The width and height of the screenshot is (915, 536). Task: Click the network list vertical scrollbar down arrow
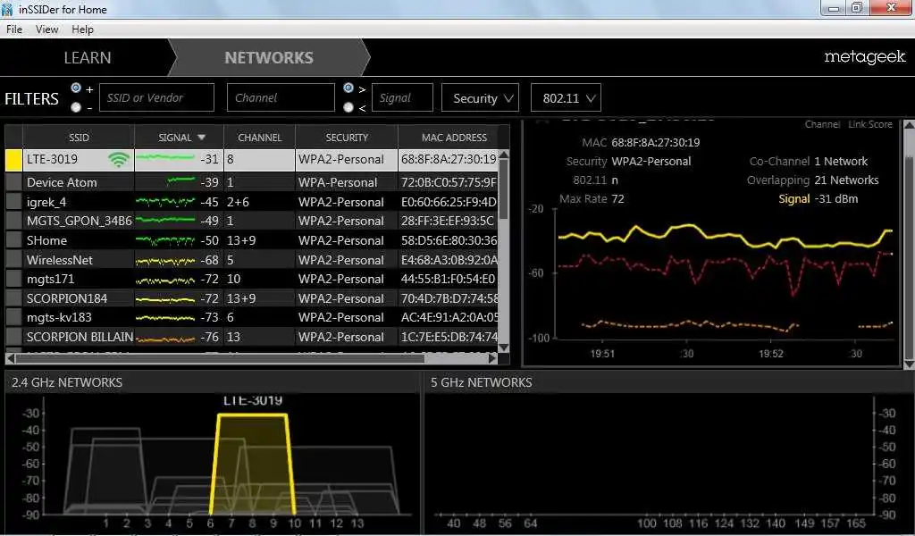504,348
